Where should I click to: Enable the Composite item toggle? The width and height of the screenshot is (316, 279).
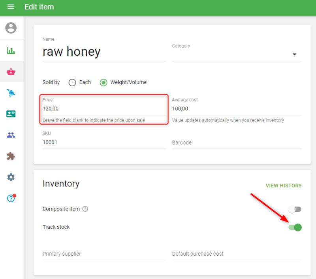click(x=295, y=209)
